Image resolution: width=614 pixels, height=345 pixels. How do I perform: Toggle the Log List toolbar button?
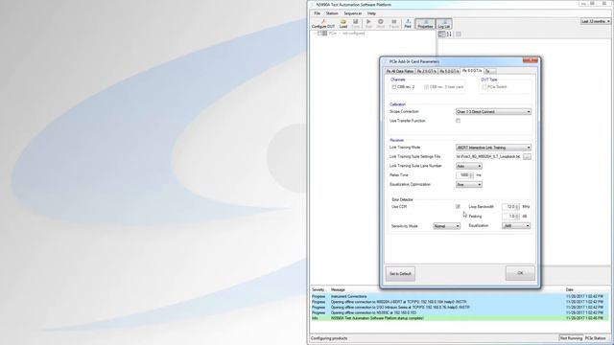pyautogui.click(x=444, y=24)
